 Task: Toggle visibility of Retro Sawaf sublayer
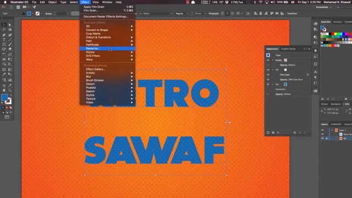click(323, 134)
